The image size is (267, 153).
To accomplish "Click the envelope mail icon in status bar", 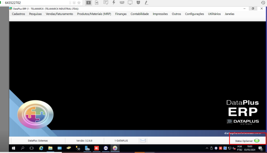I will (143, 140).
